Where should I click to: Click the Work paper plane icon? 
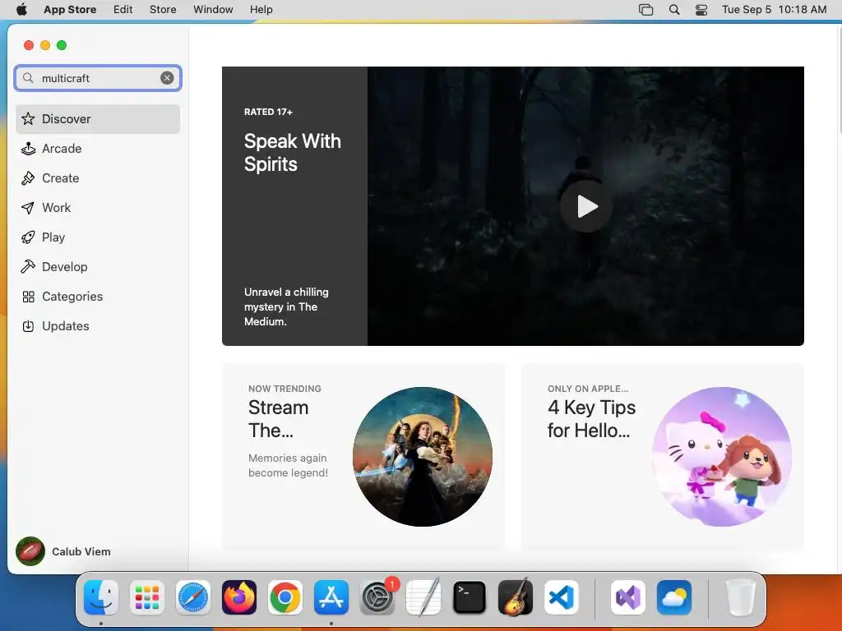coord(28,208)
